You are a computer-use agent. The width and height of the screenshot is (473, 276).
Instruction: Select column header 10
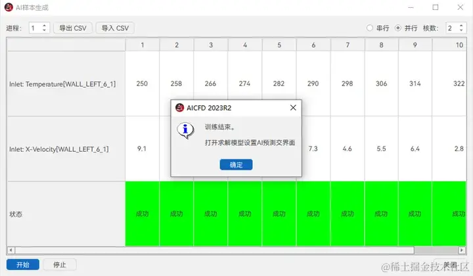(x=449, y=45)
